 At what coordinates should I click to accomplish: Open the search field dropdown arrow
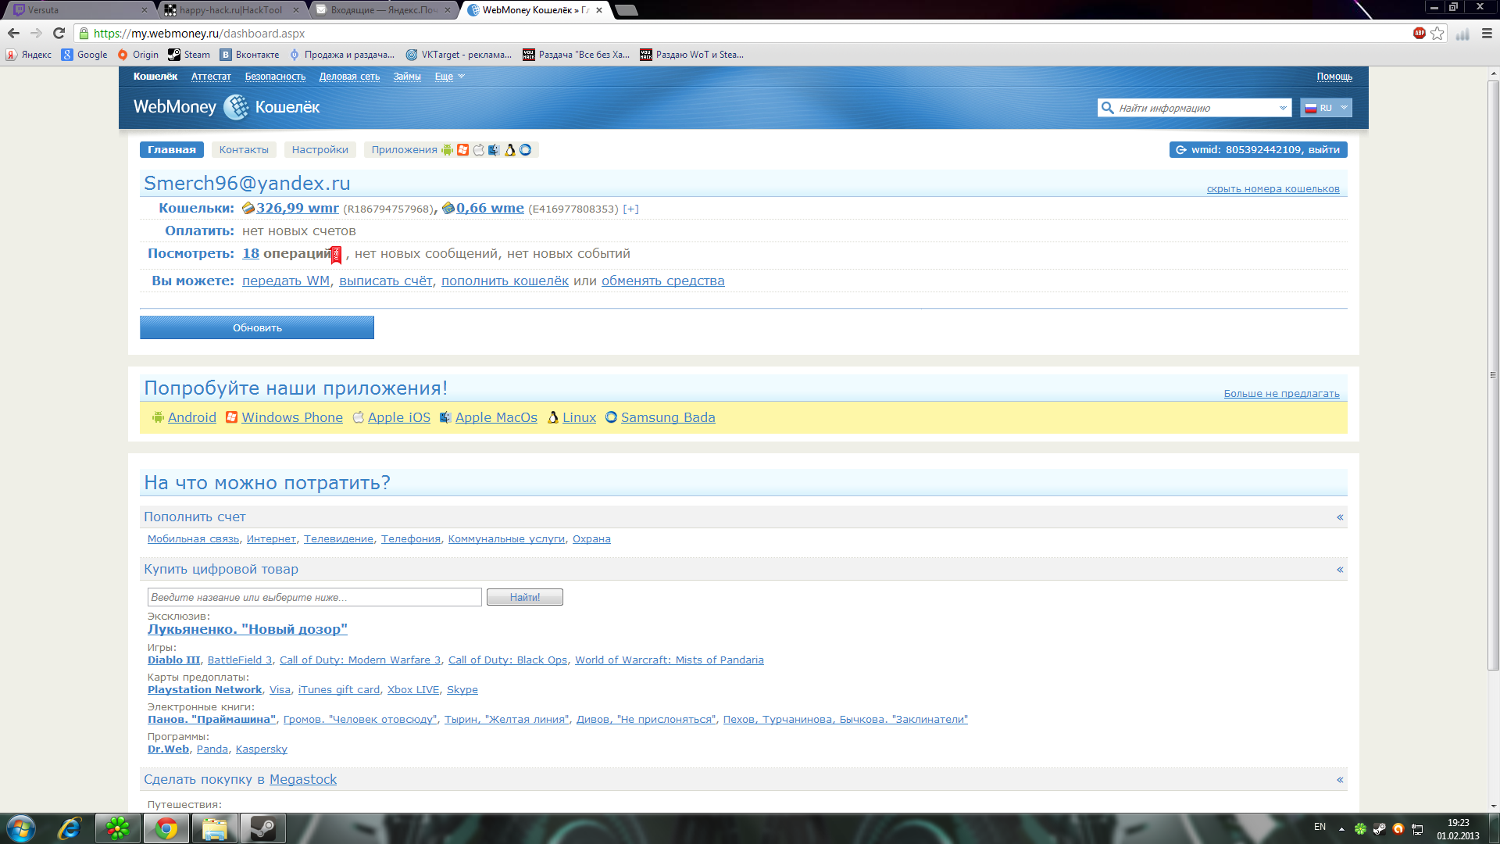coord(1283,109)
